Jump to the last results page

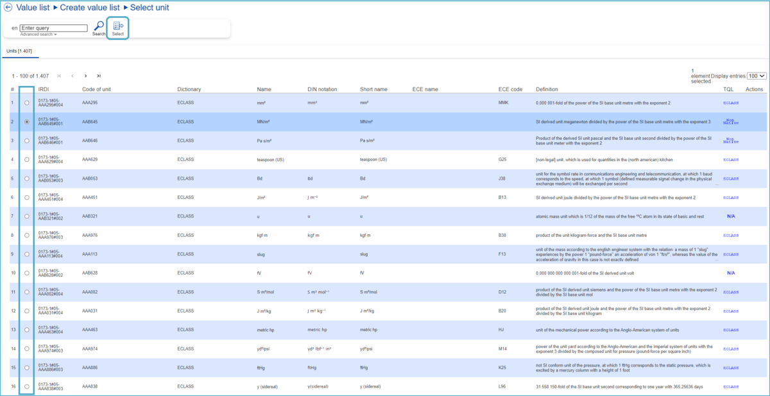coord(99,76)
